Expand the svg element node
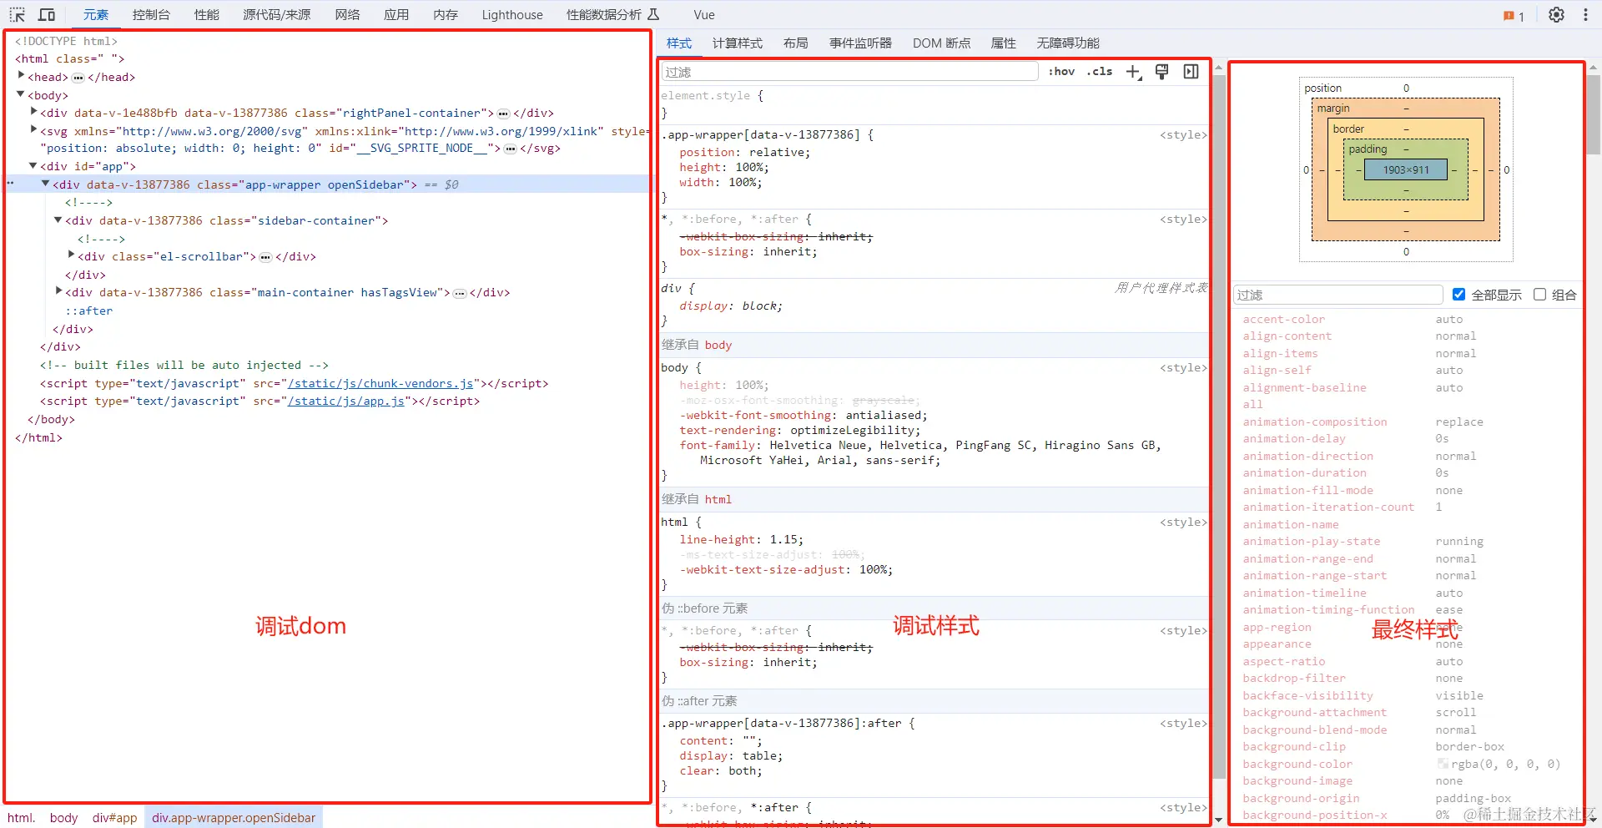Screen dimensions: 1602x828 (33, 131)
